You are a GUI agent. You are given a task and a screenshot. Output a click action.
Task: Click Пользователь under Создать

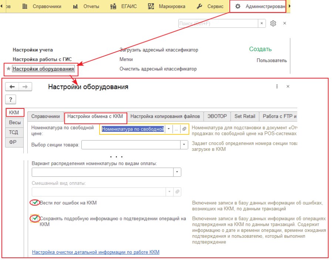272,60
